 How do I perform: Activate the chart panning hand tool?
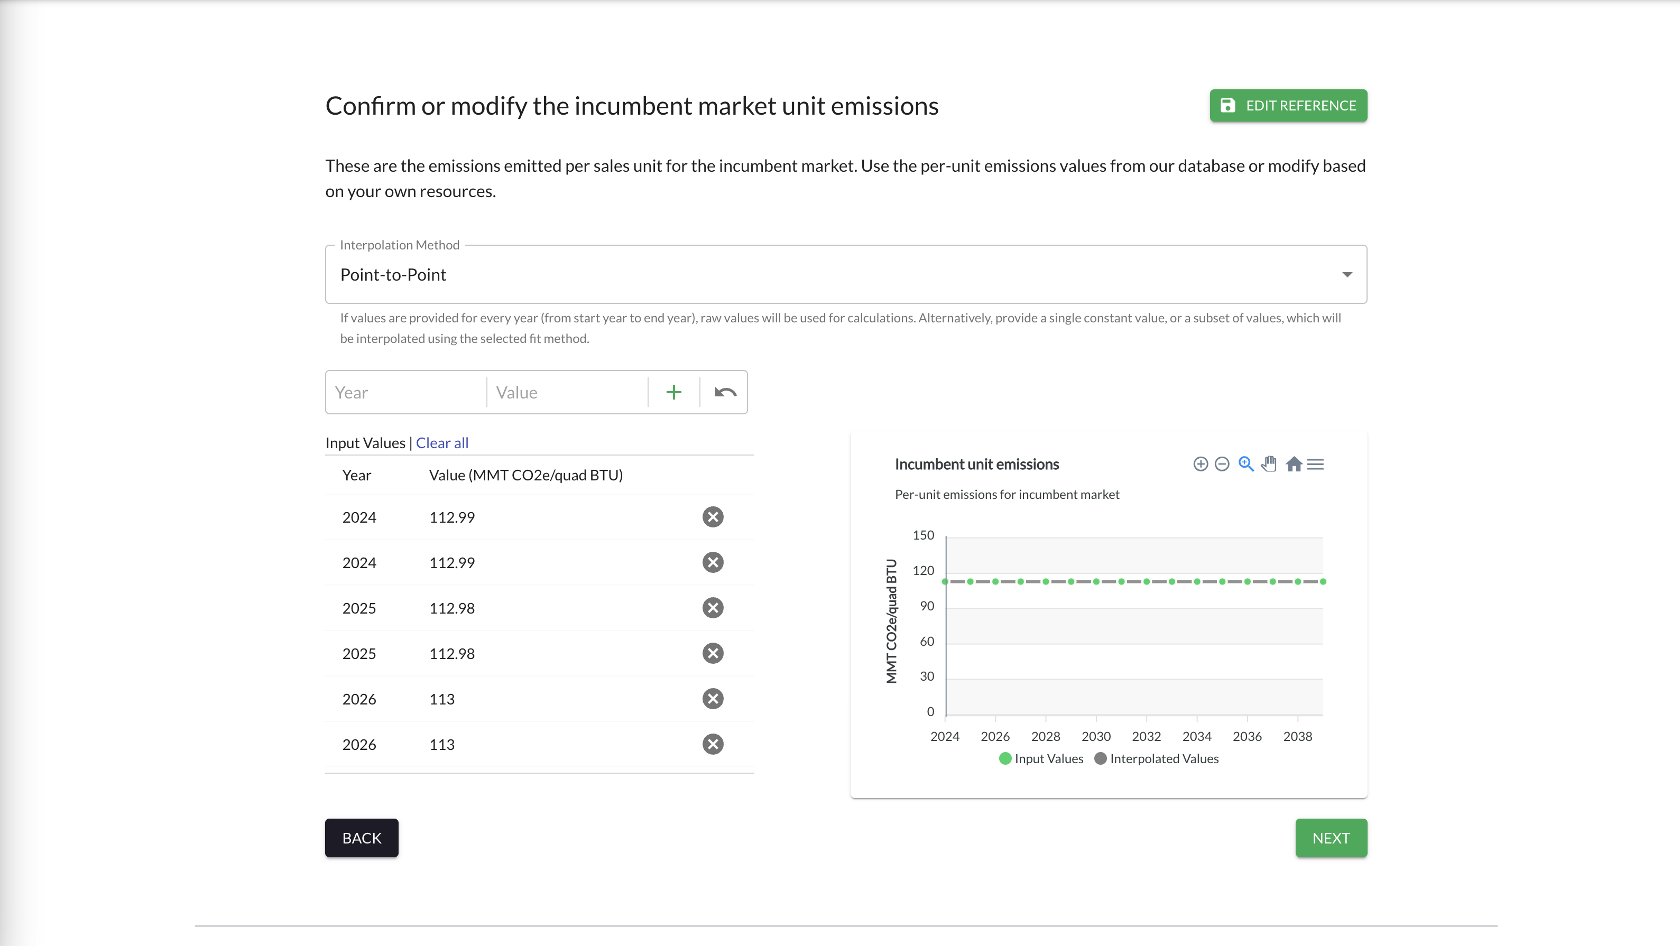coord(1269,464)
